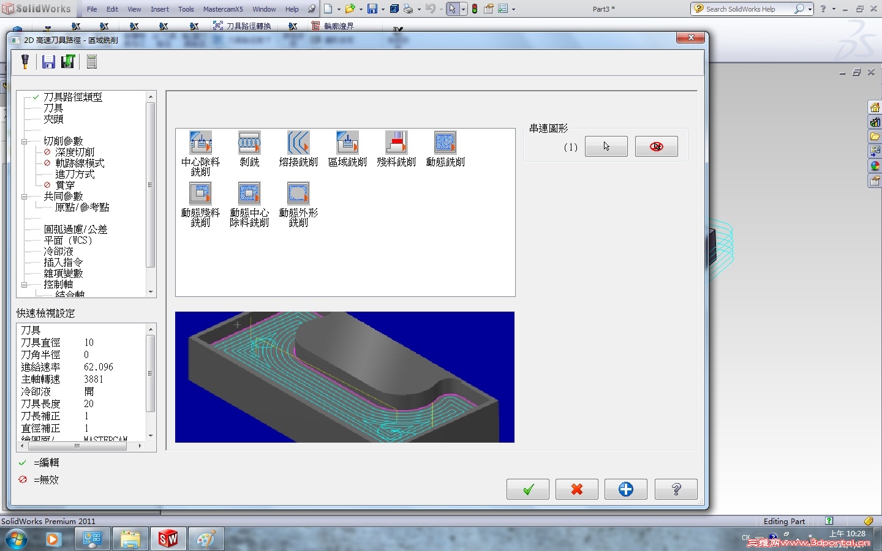Select the 動態殘料銑削 toolpath icon

tap(200, 193)
